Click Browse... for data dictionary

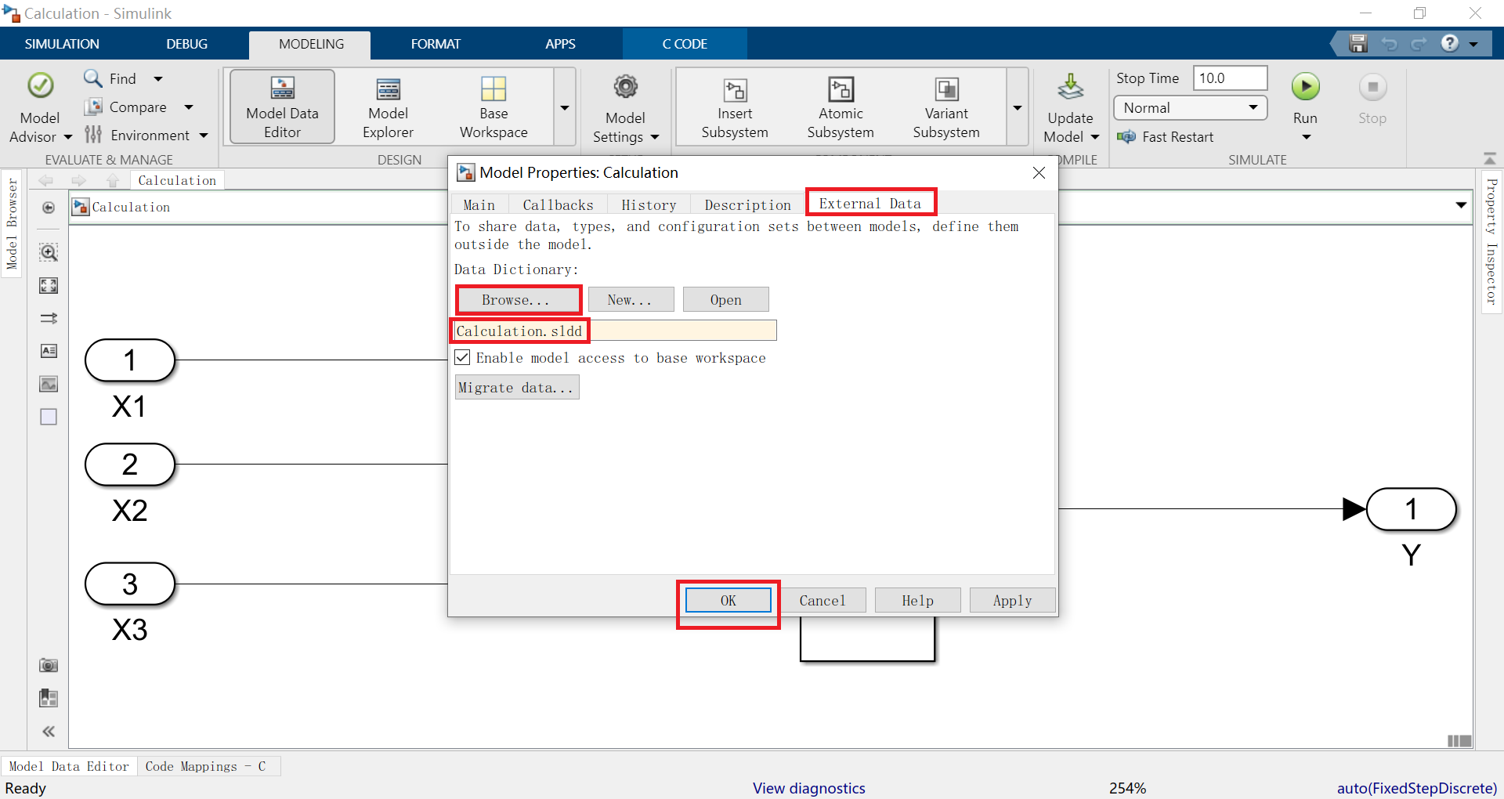coord(515,300)
